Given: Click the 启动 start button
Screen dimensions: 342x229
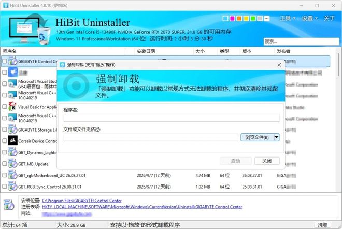Looking at the screenshot, I should pos(236,161).
